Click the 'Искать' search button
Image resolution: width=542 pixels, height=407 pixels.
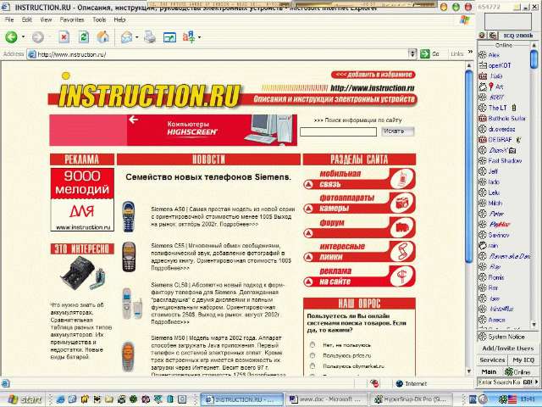click(394, 131)
